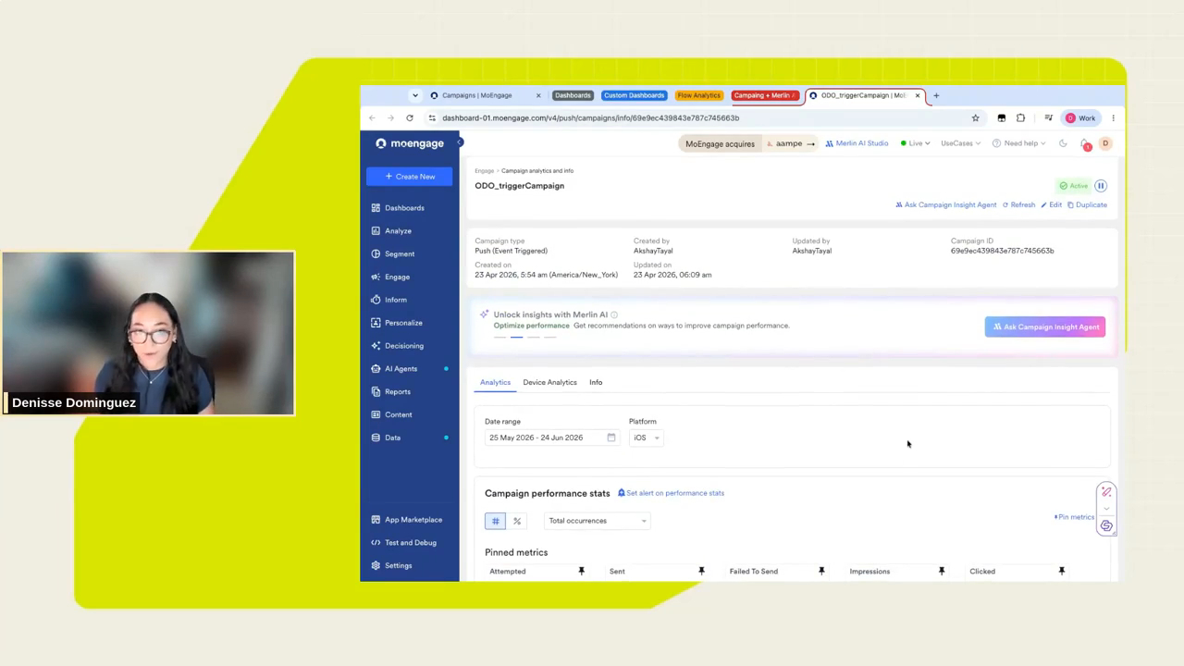Expand the floating widget chevron

1106,508
